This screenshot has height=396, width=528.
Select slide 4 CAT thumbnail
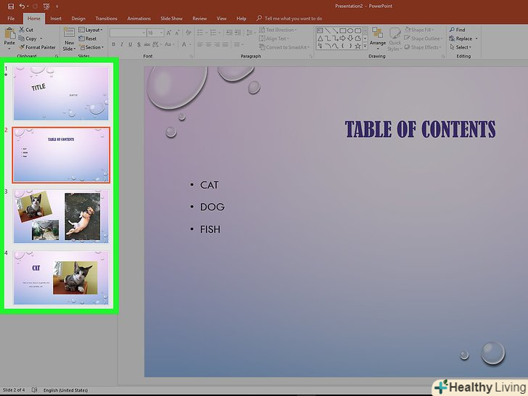61,278
